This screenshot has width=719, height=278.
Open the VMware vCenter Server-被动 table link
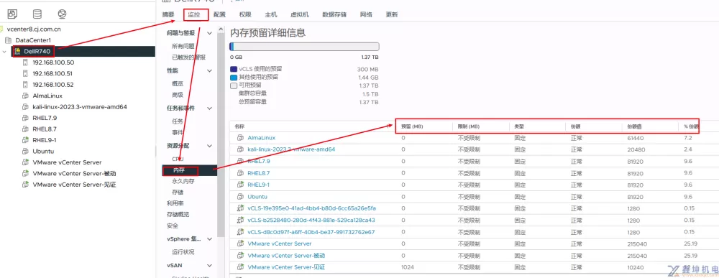point(286,256)
